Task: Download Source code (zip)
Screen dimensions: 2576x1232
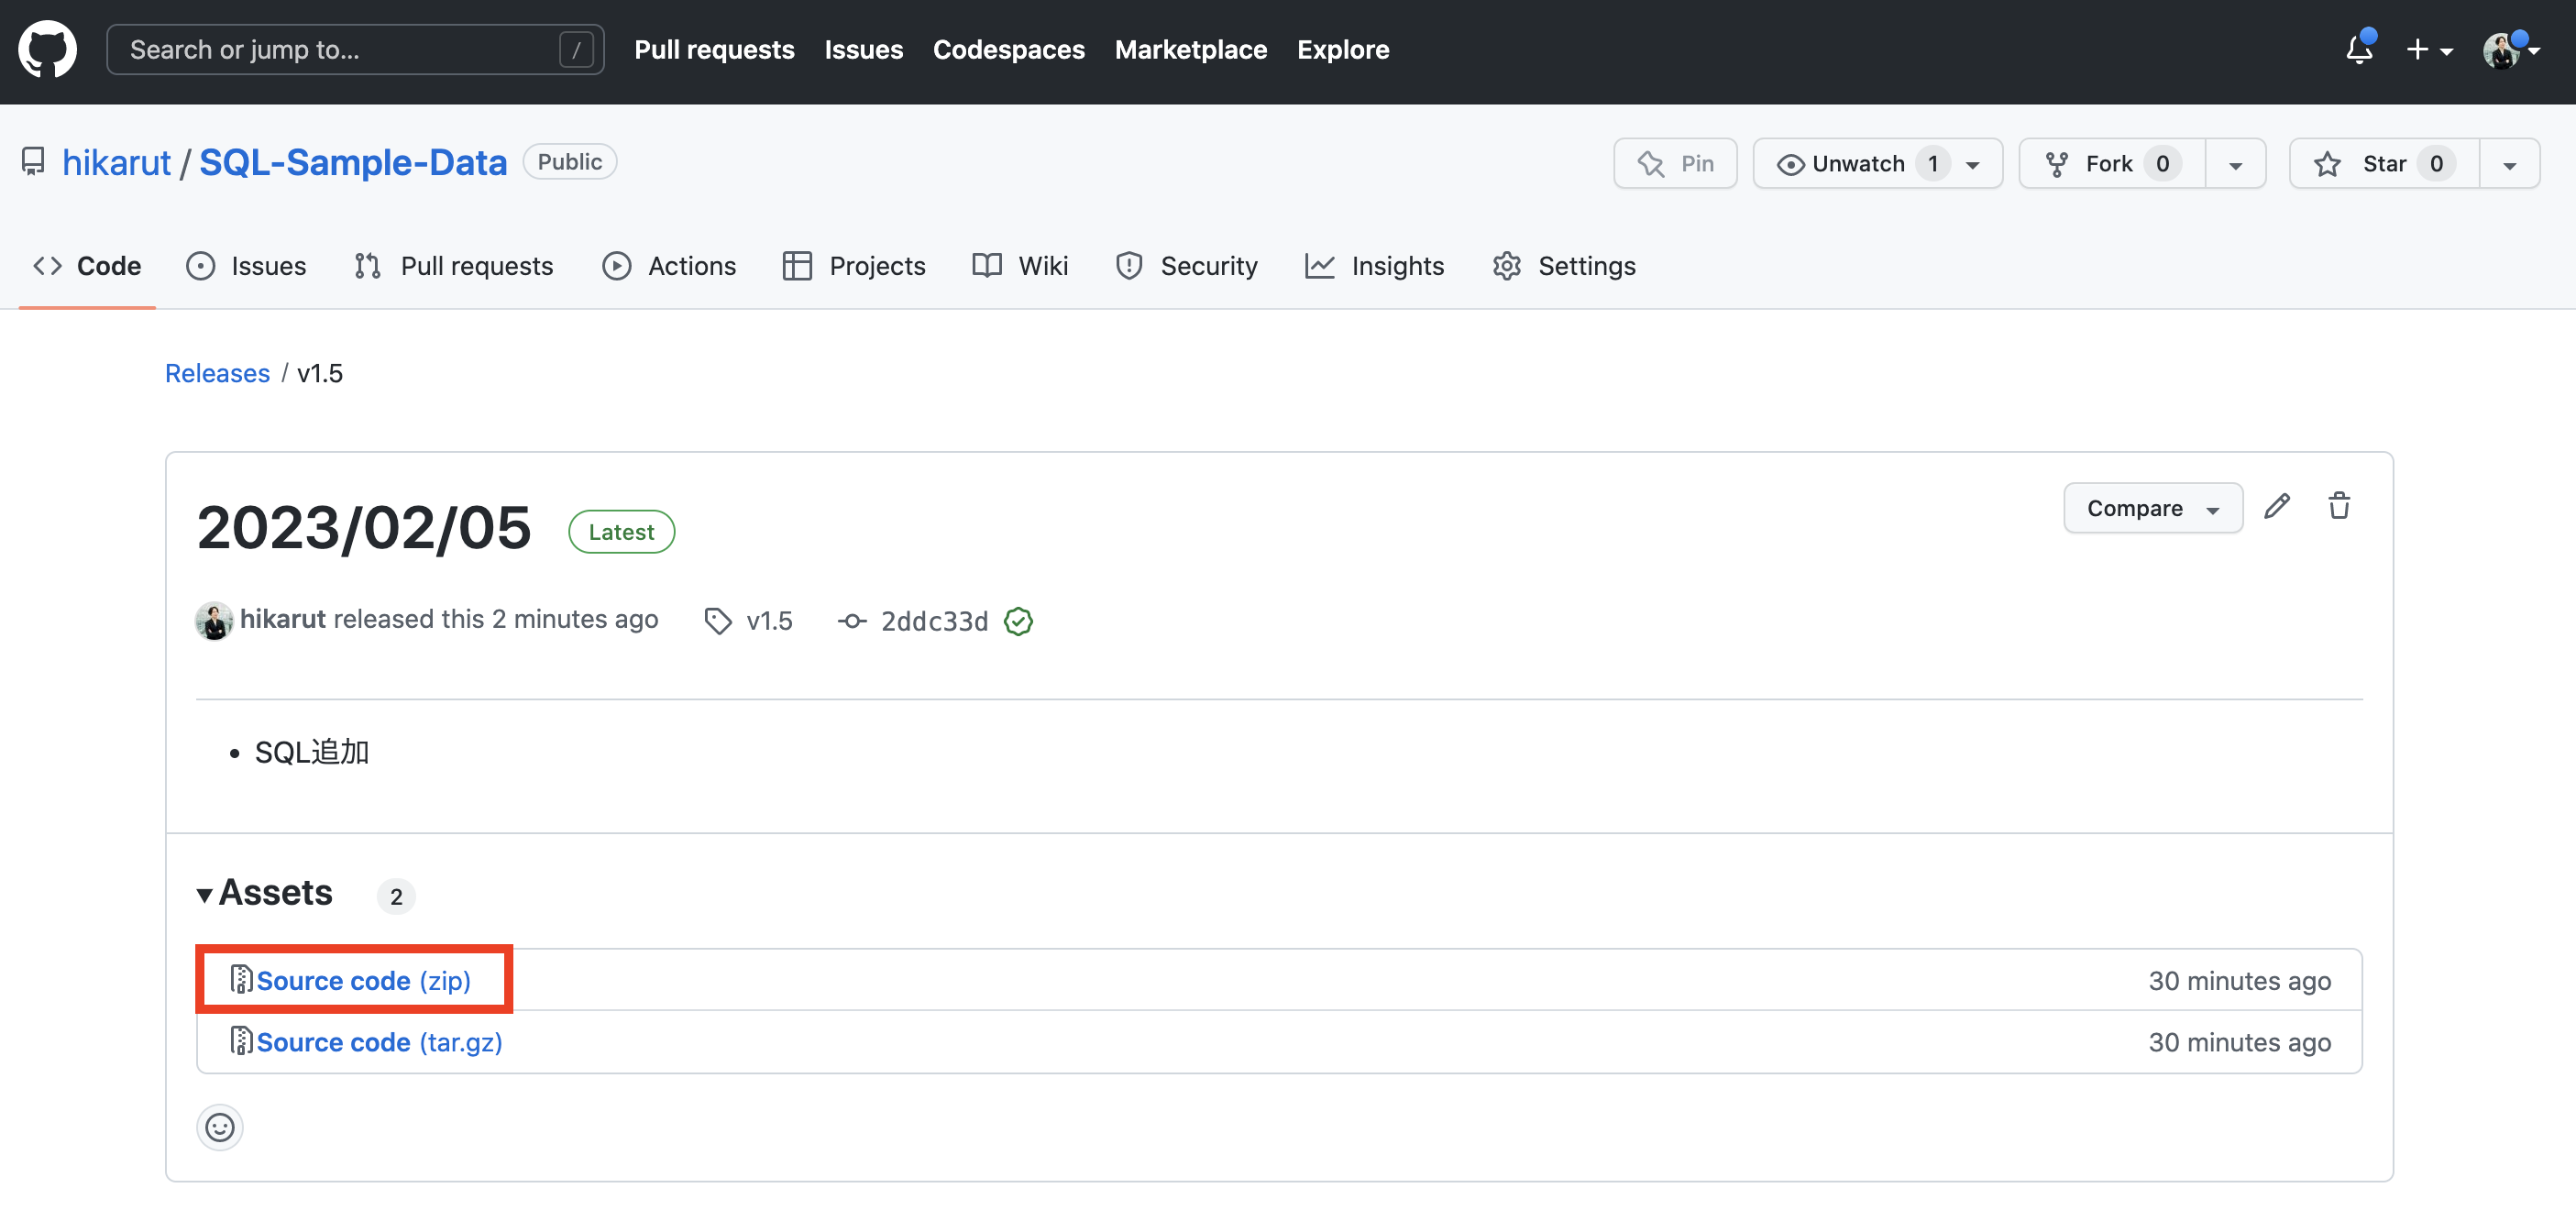Action: coord(362,981)
